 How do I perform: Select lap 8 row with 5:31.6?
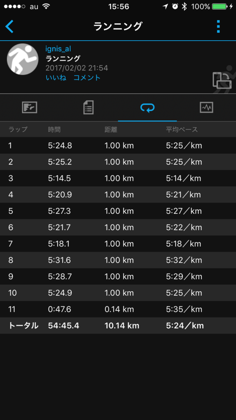click(118, 260)
